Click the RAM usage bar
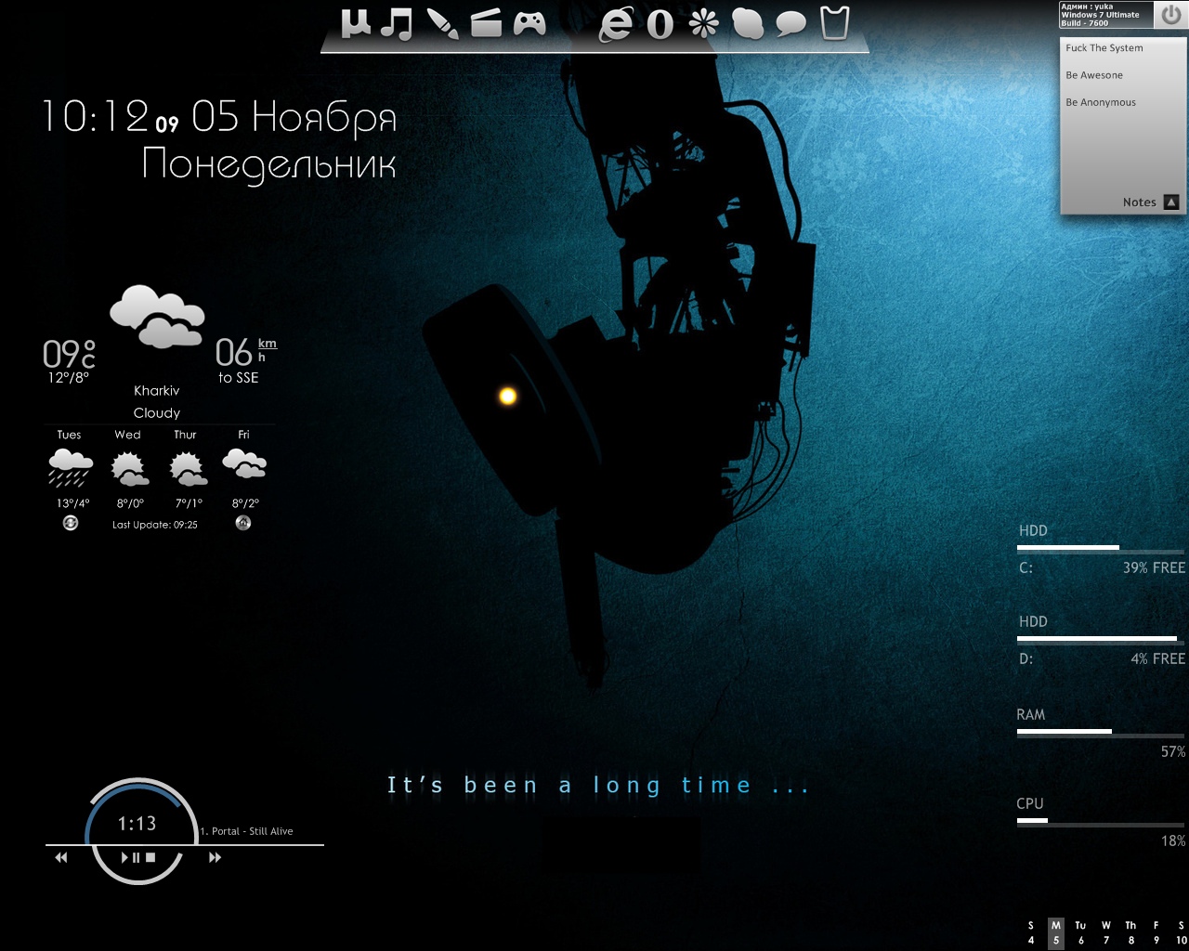 pyautogui.click(x=1101, y=733)
